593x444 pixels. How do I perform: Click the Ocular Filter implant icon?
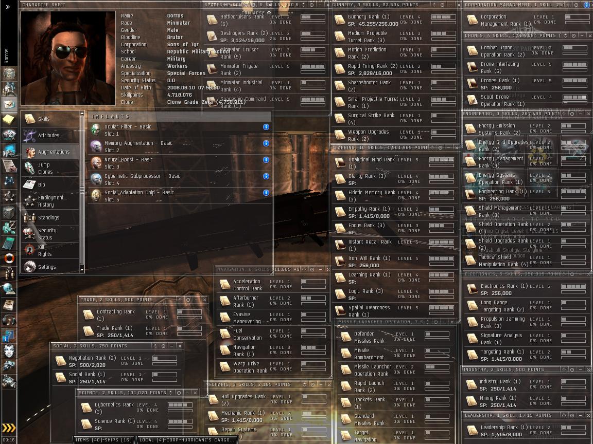(96, 130)
